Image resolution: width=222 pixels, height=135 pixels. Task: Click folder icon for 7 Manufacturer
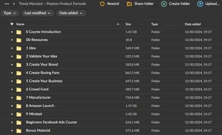[x=19, y=98]
